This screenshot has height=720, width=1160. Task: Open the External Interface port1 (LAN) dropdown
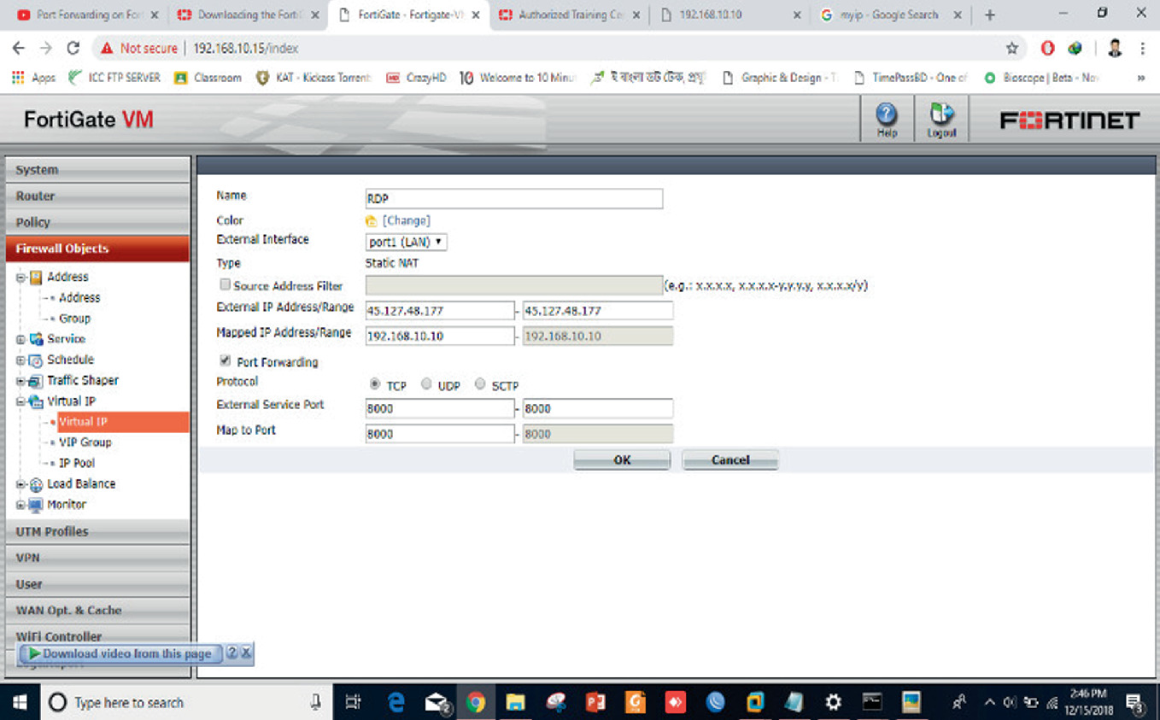click(407, 243)
